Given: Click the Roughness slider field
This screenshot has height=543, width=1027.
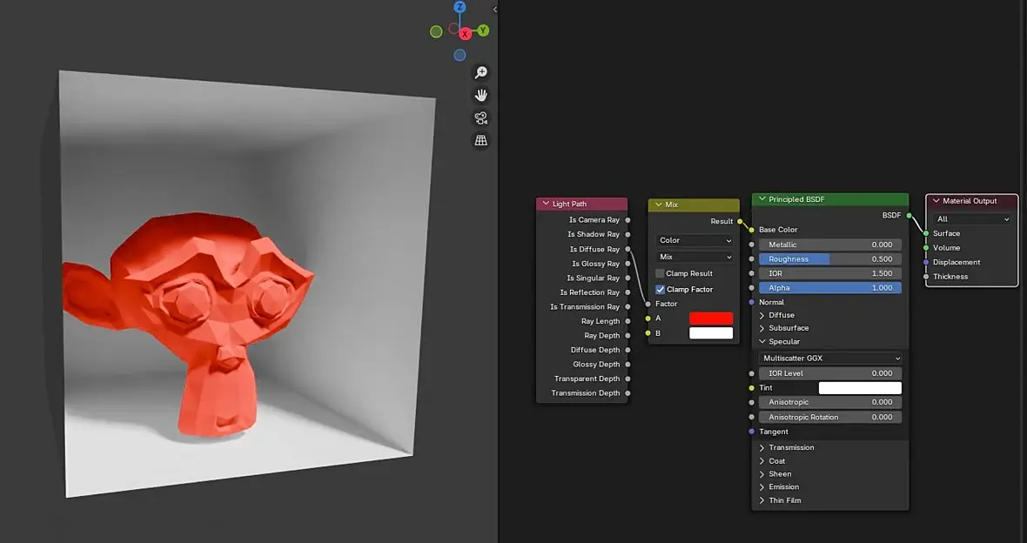Looking at the screenshot, I should [829, 259].
